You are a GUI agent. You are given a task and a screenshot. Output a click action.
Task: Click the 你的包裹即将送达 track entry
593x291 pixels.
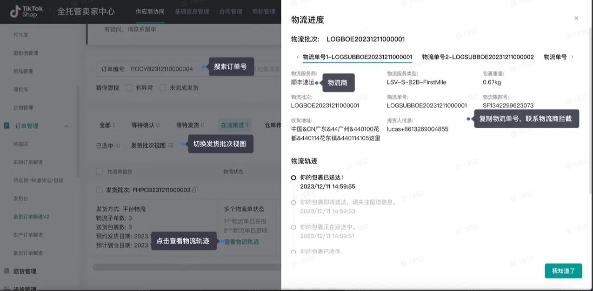tap(348, 202)
